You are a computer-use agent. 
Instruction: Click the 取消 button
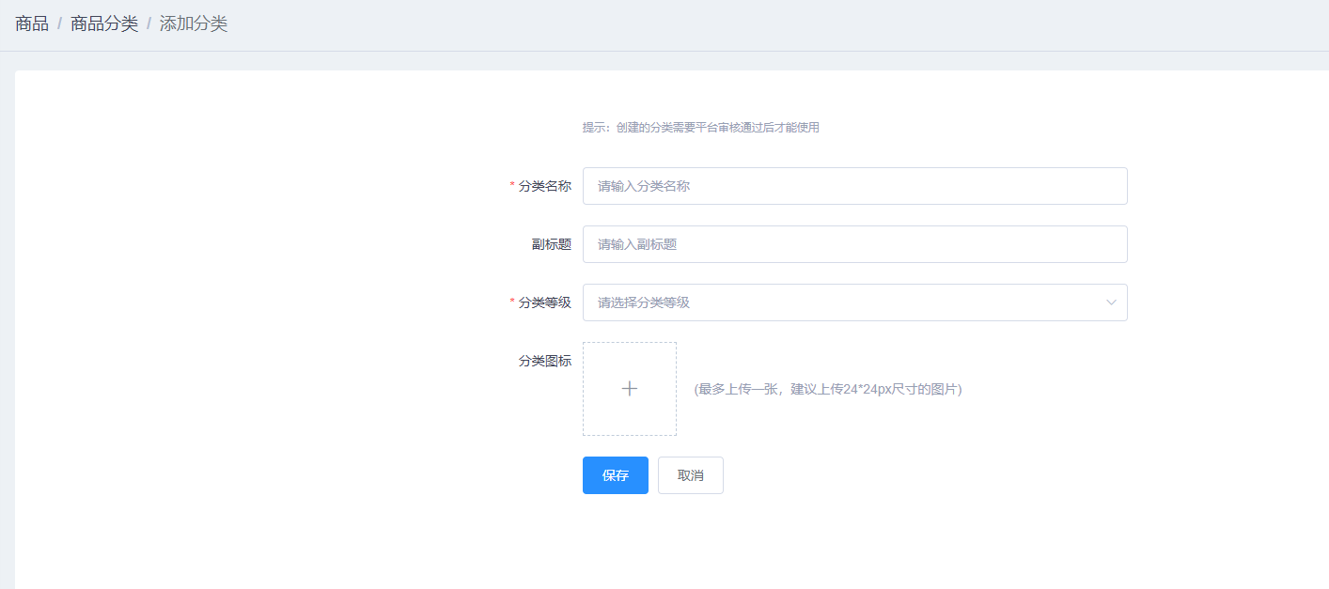coord(690,475)
